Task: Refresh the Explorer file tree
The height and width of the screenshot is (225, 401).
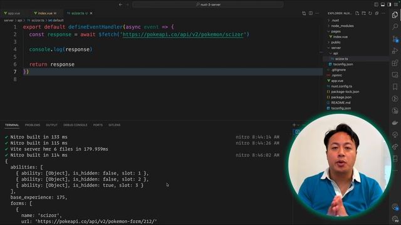Action: click(370, 13)
